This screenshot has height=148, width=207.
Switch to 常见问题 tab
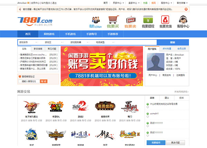(52, 49)
